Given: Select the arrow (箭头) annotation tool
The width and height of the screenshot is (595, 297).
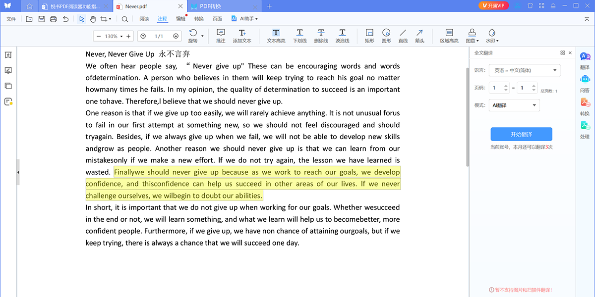Looking at the screenshot, I should [419, 35].
